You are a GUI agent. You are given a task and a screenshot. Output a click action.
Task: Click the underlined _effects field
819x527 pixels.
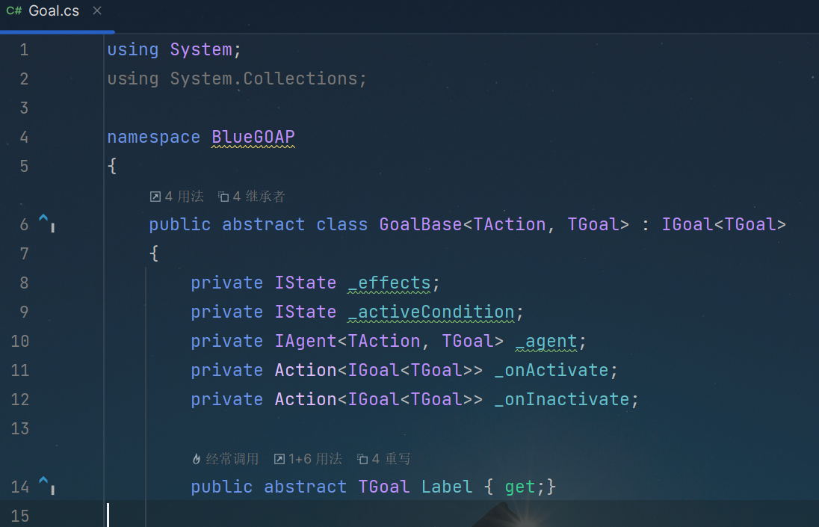(x=389, y=283)
